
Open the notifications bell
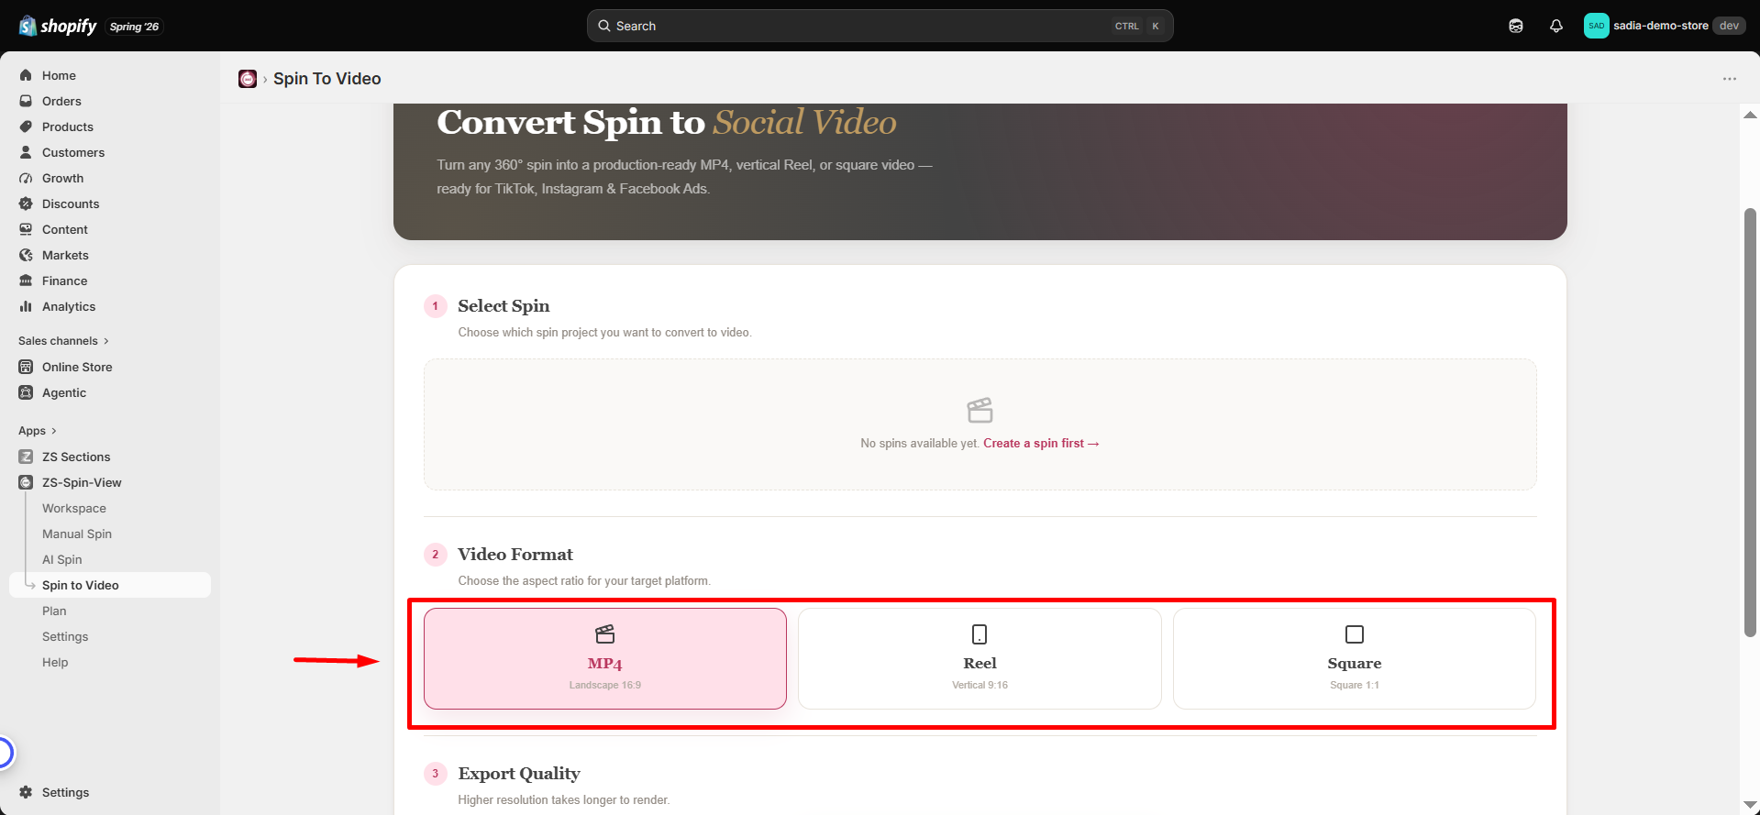1556,26
